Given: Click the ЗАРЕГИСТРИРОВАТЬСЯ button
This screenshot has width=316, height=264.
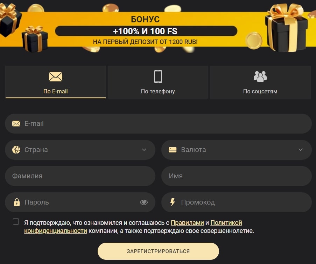Looking at the screenshot, I should tap(158, 251).
